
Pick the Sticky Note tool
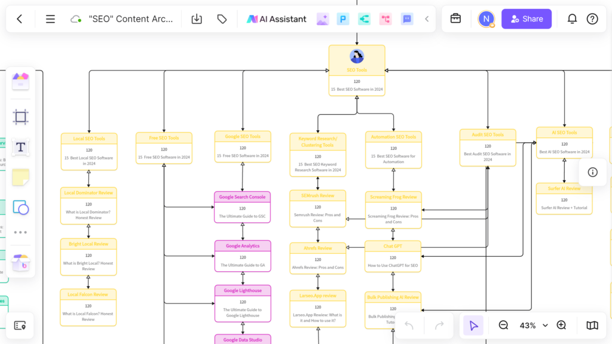click(20, 177)
